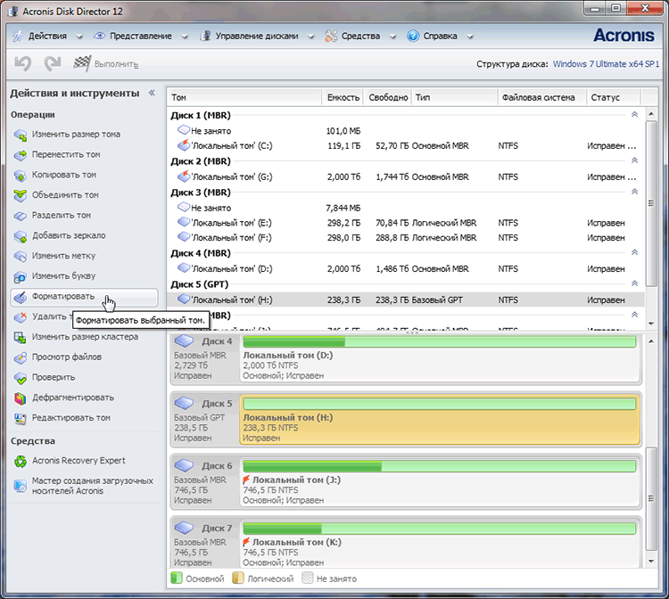The width and height of the screenshot is (669, 599).
Task: Click the Выполнить button label
Action: [x=116, y=64]
